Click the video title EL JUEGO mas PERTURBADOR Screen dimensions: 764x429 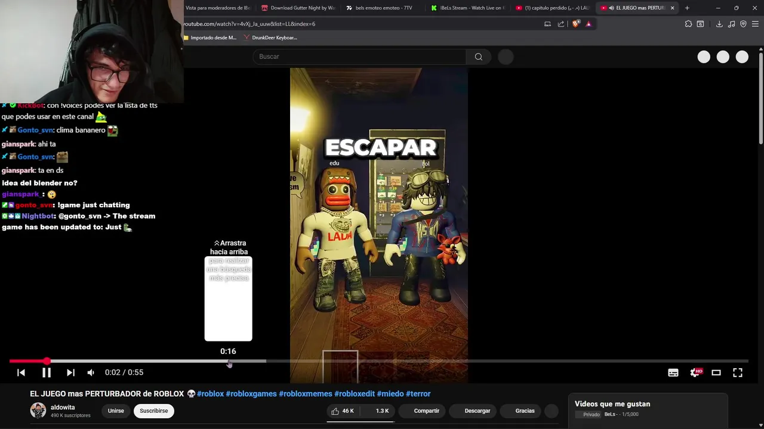click(107, 394)
